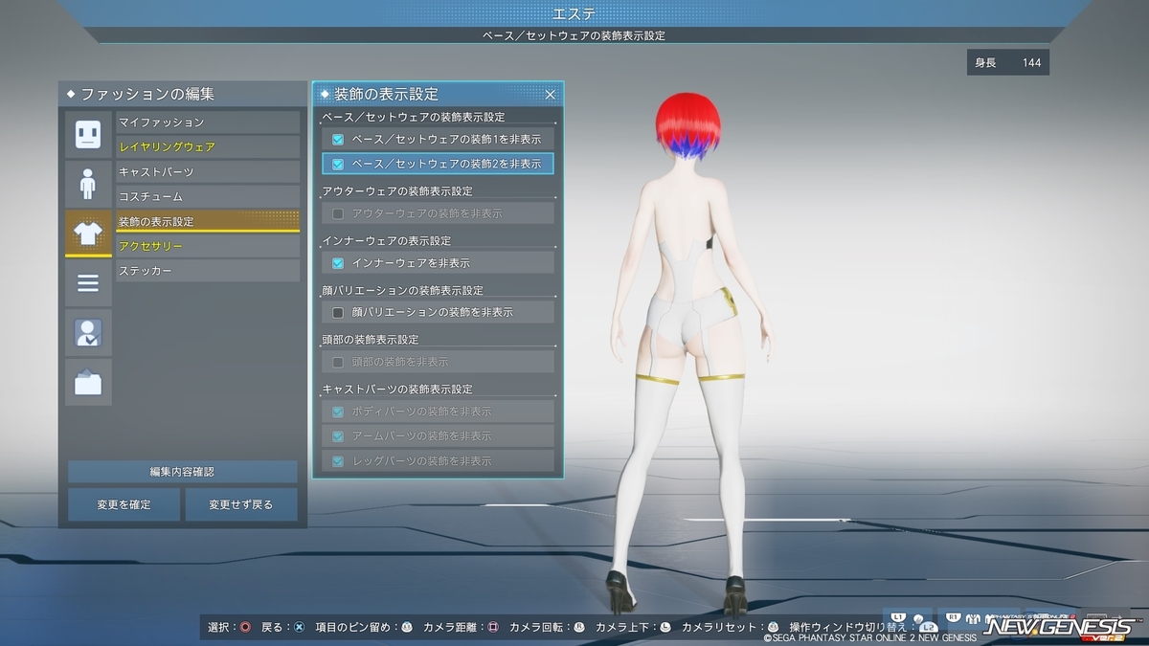Toggle アームパーツの装飾を非表示 checkbox
Screen dimensions: 1149x646
[338, 436]
